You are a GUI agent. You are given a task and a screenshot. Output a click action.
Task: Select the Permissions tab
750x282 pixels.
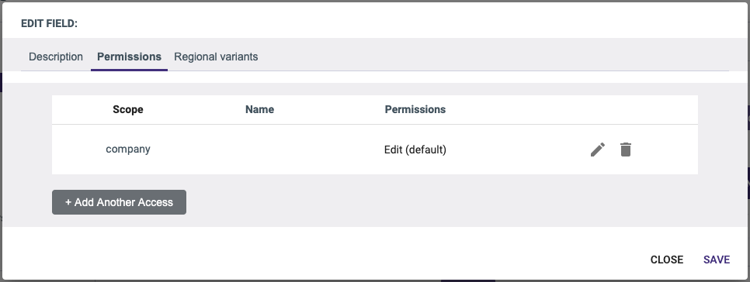(129, 57)
